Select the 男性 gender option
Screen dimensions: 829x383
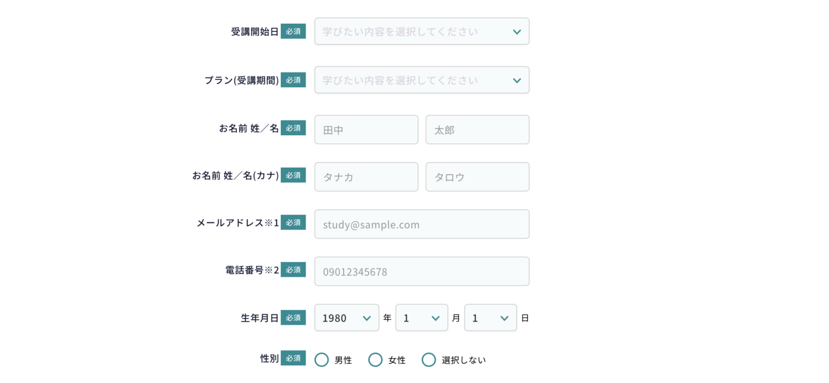tap(322, 359)
